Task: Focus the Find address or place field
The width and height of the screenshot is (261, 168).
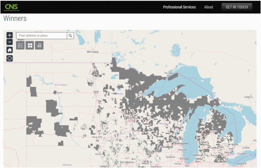Action: tap(42, 36)
